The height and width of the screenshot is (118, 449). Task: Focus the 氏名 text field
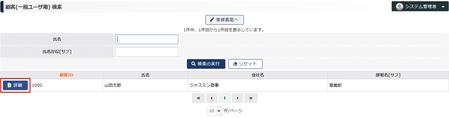click(x=147, y=39)
